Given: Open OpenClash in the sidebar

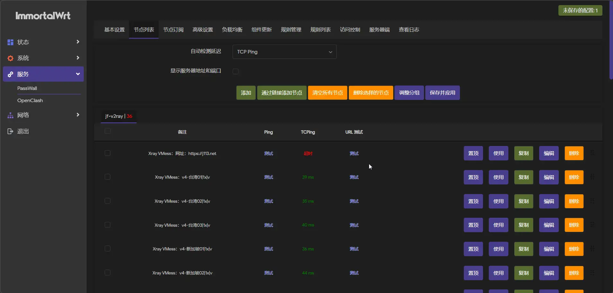Looking at the screenshot, I should pos(30,101).
